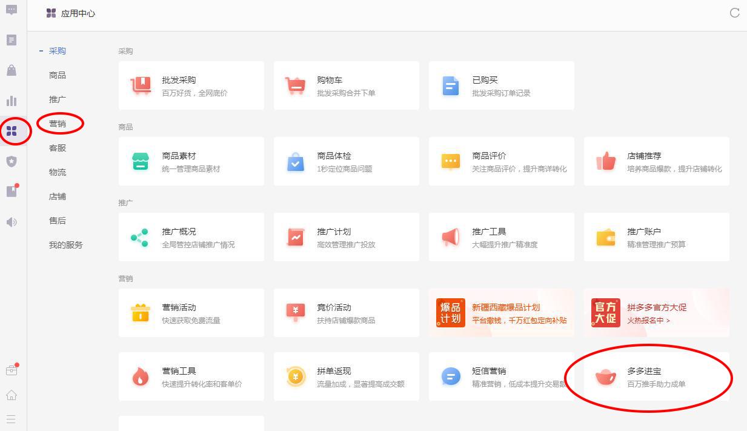This screenshot has width=747, height=431.
Task: Click the text 1秒定位商品问题
Action: (344, 169)
